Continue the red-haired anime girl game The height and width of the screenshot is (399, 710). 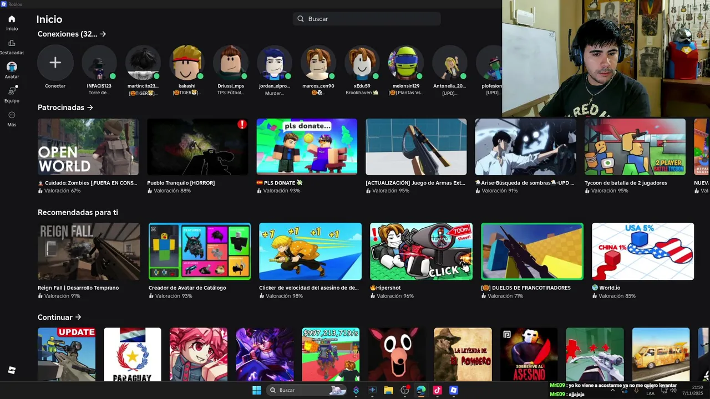pos(199,354)
